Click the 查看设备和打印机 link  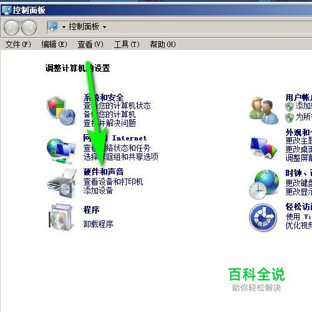tap(113, 182)
